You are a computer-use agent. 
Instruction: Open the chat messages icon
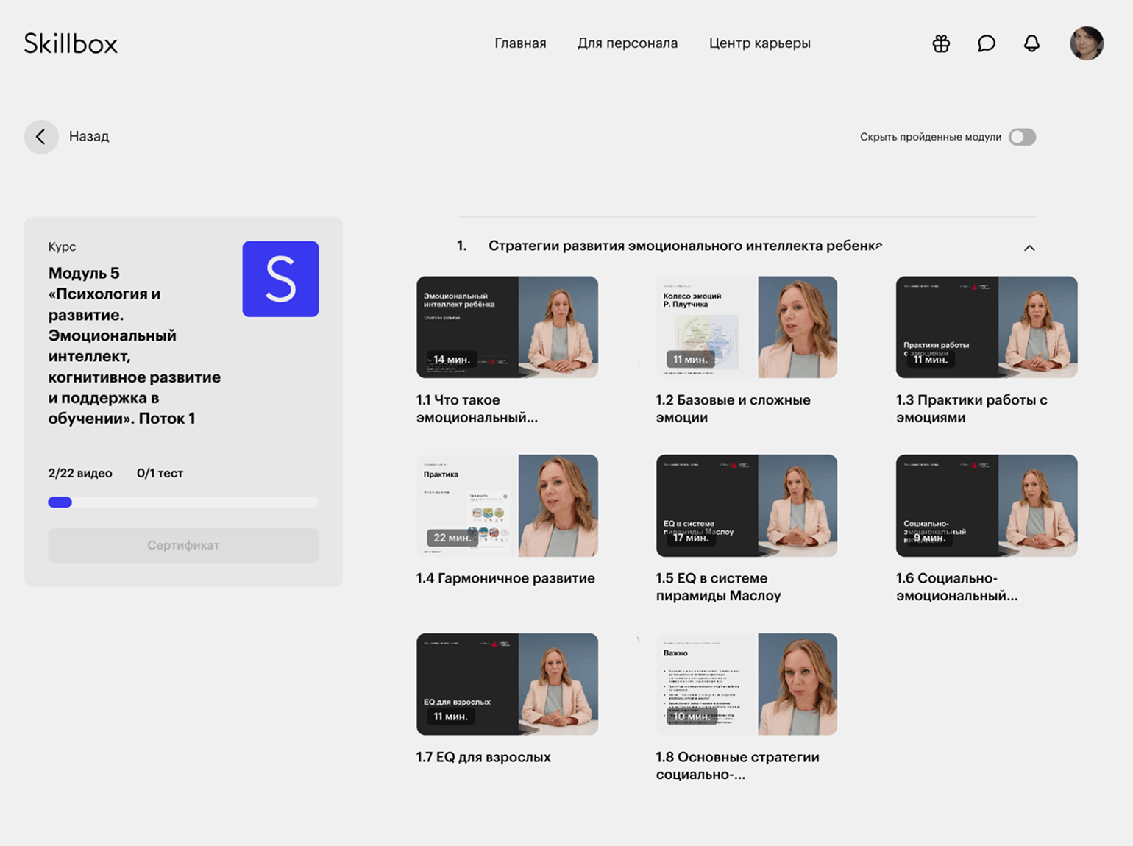(986, 43)
